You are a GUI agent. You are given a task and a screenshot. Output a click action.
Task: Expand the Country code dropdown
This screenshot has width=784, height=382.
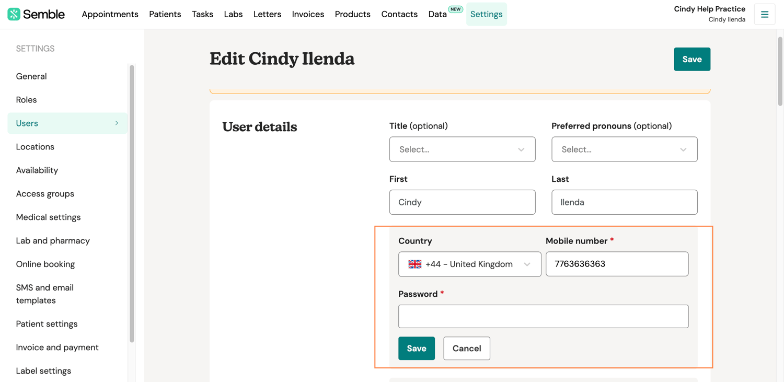click(x=527, y=264)
